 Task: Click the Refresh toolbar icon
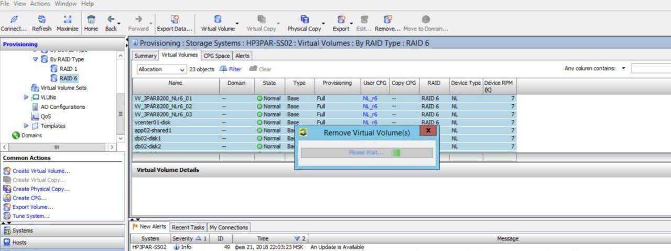tap(41, 20)
